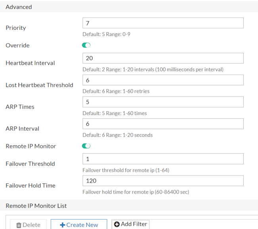Select the Lost Heartbeat Threshold input
Screen dimensions: 258x229
pyautogui.click(x=163, y=80)
